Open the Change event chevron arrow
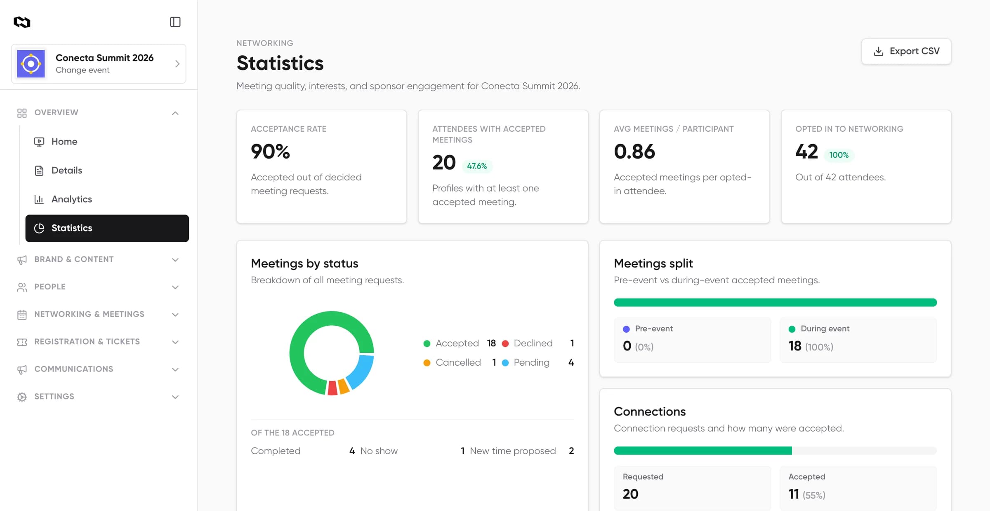This screenshot has height=511, width=990. [x=177, y=64]
